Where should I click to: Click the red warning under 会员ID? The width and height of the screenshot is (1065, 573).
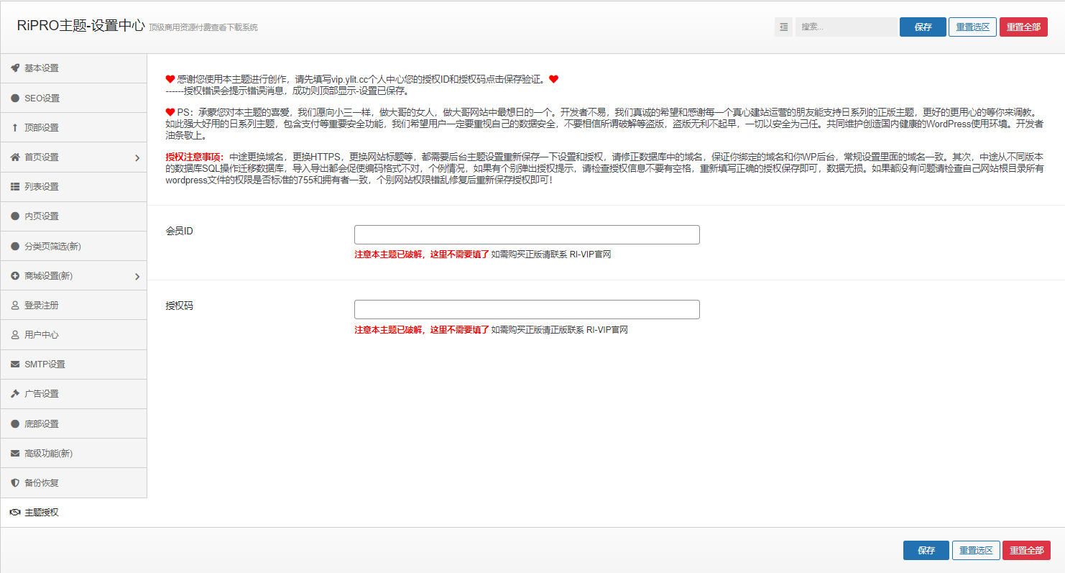point(422,255)
